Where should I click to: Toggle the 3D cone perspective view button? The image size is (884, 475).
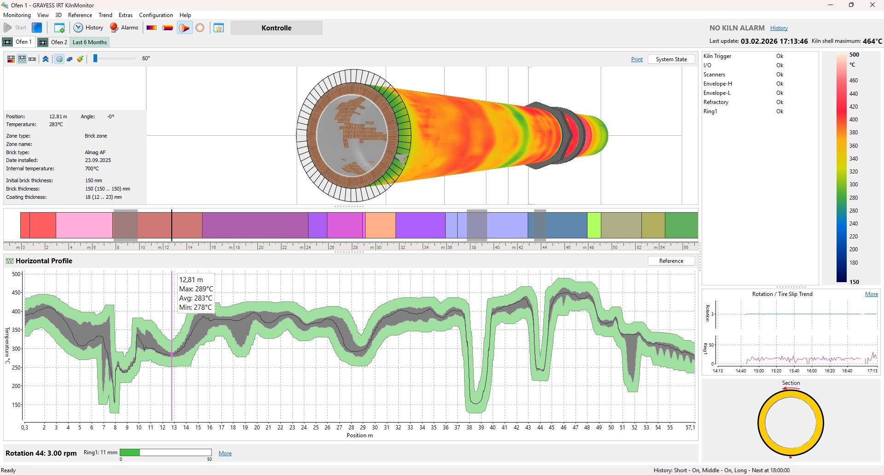pyautogui.click(x=184, y=28)
